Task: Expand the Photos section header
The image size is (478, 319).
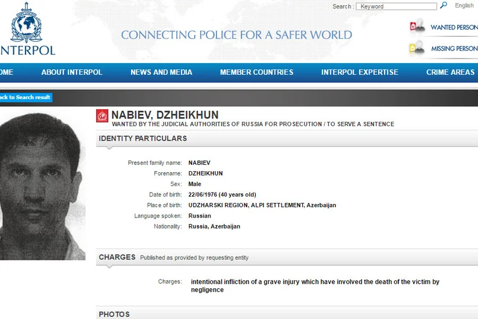Action: 114,314
